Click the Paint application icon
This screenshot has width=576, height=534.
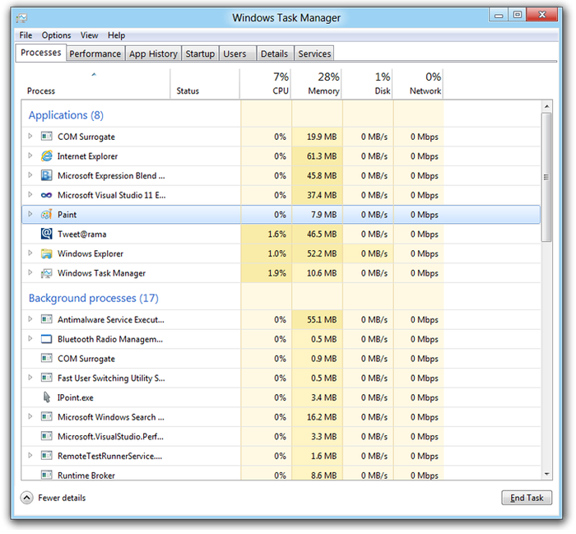(47, 215)
